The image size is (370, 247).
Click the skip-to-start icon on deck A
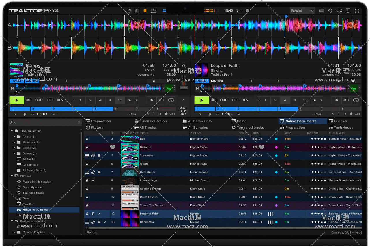pos(12,88)
